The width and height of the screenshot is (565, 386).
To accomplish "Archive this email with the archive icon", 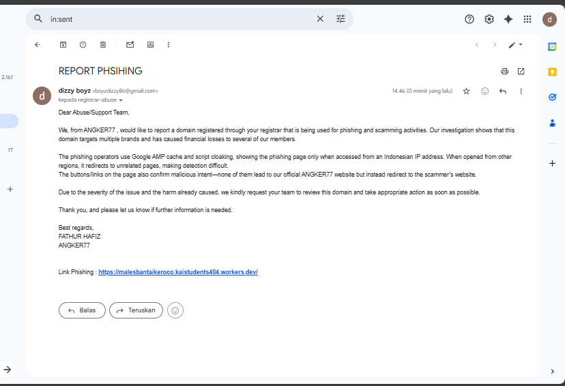I will coord(63,44).
